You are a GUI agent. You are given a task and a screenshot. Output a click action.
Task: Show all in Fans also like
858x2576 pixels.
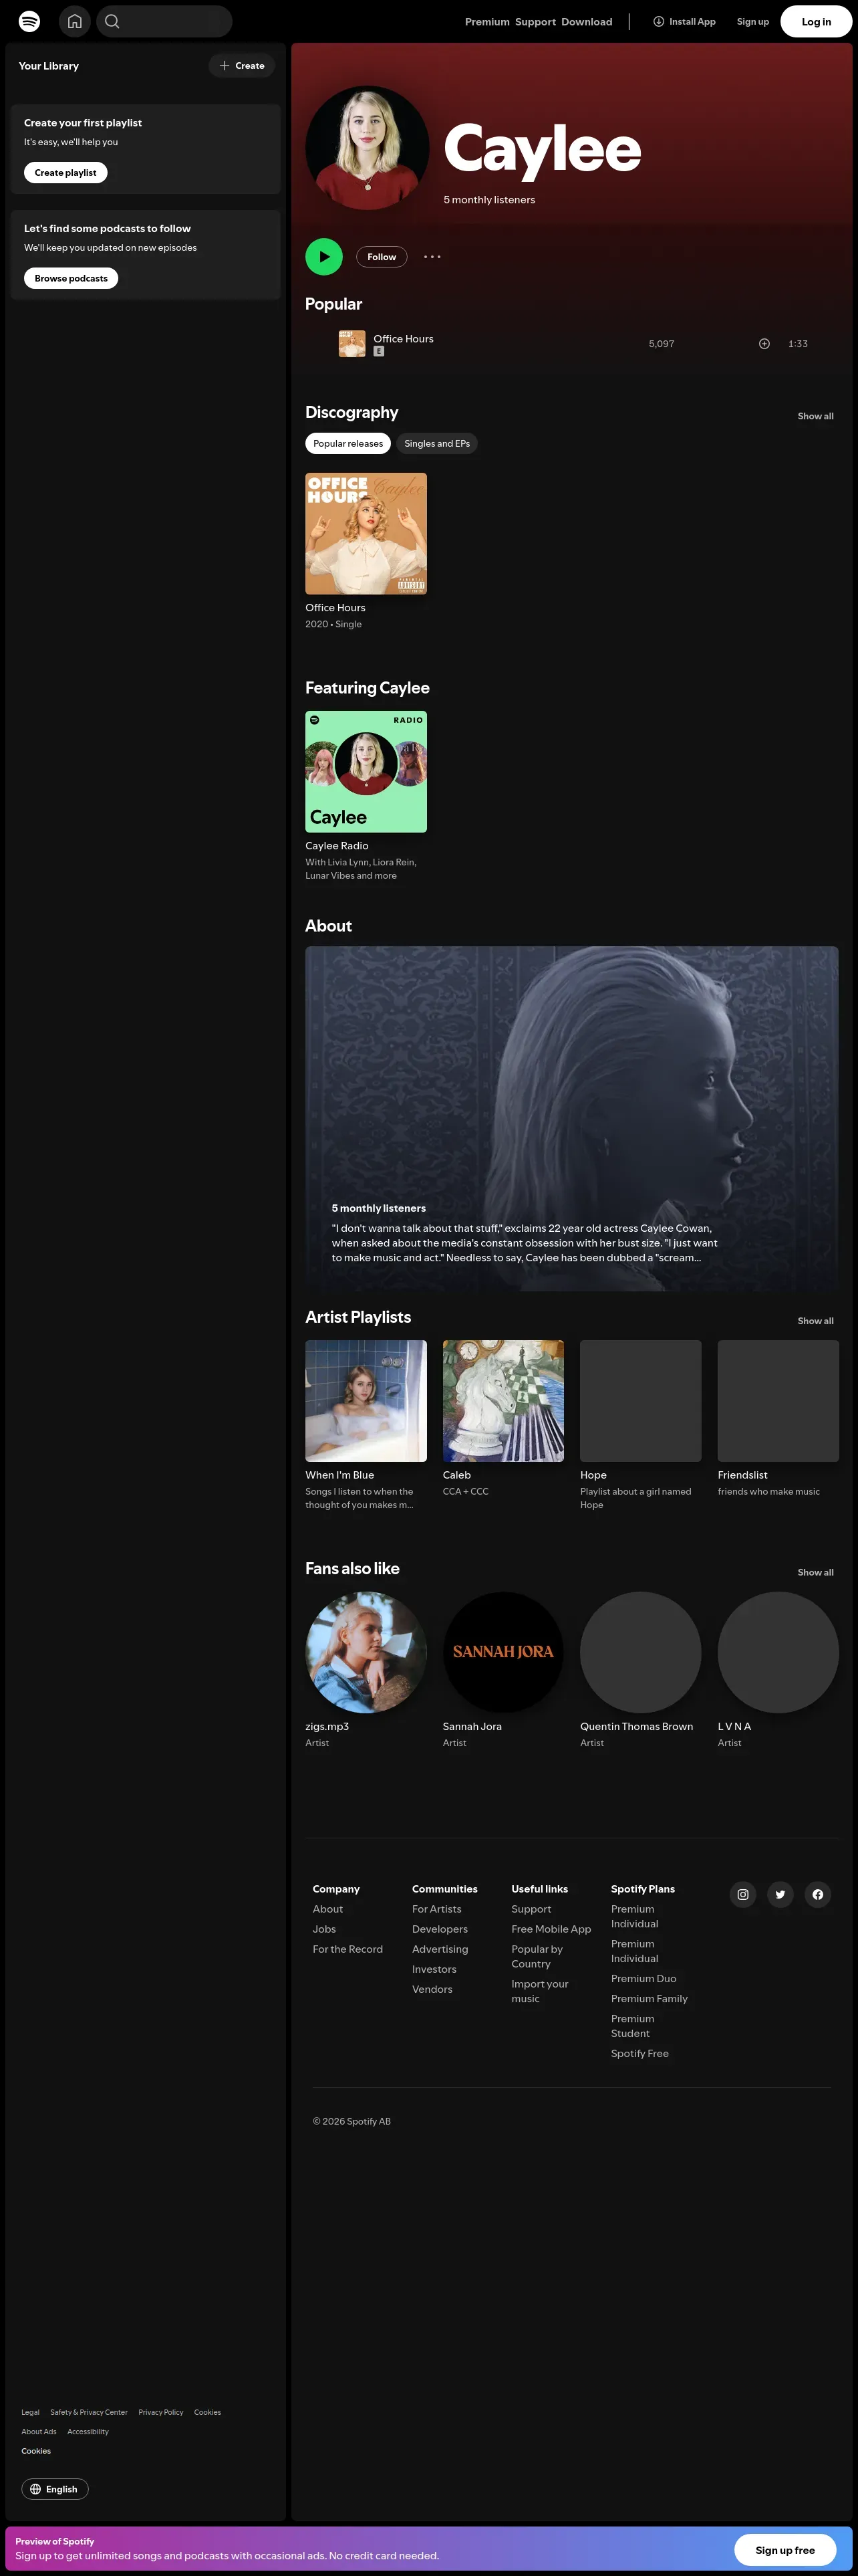pos(815,1573)
